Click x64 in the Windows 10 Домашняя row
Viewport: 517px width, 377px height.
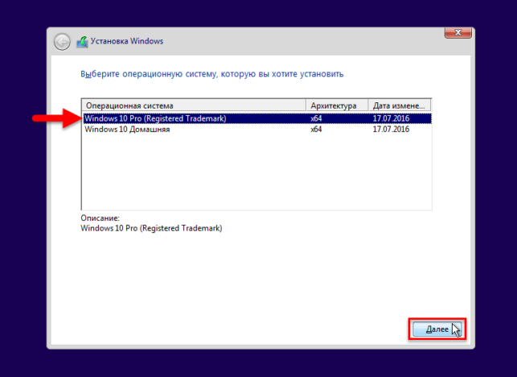pyautogui.click(x=316, y=129)
